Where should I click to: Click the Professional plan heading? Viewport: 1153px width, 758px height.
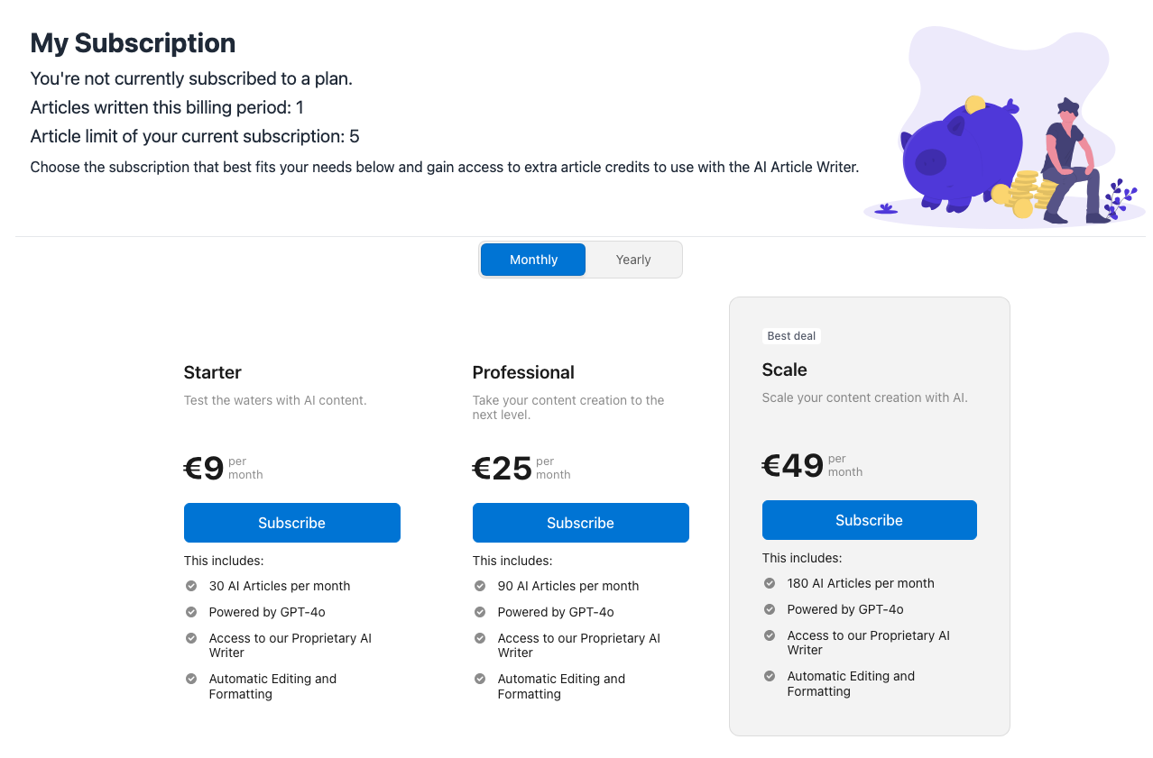click(523, 372)
